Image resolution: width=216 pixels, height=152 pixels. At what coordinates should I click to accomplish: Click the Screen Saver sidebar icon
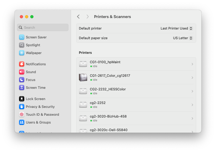tap(22, 37)
